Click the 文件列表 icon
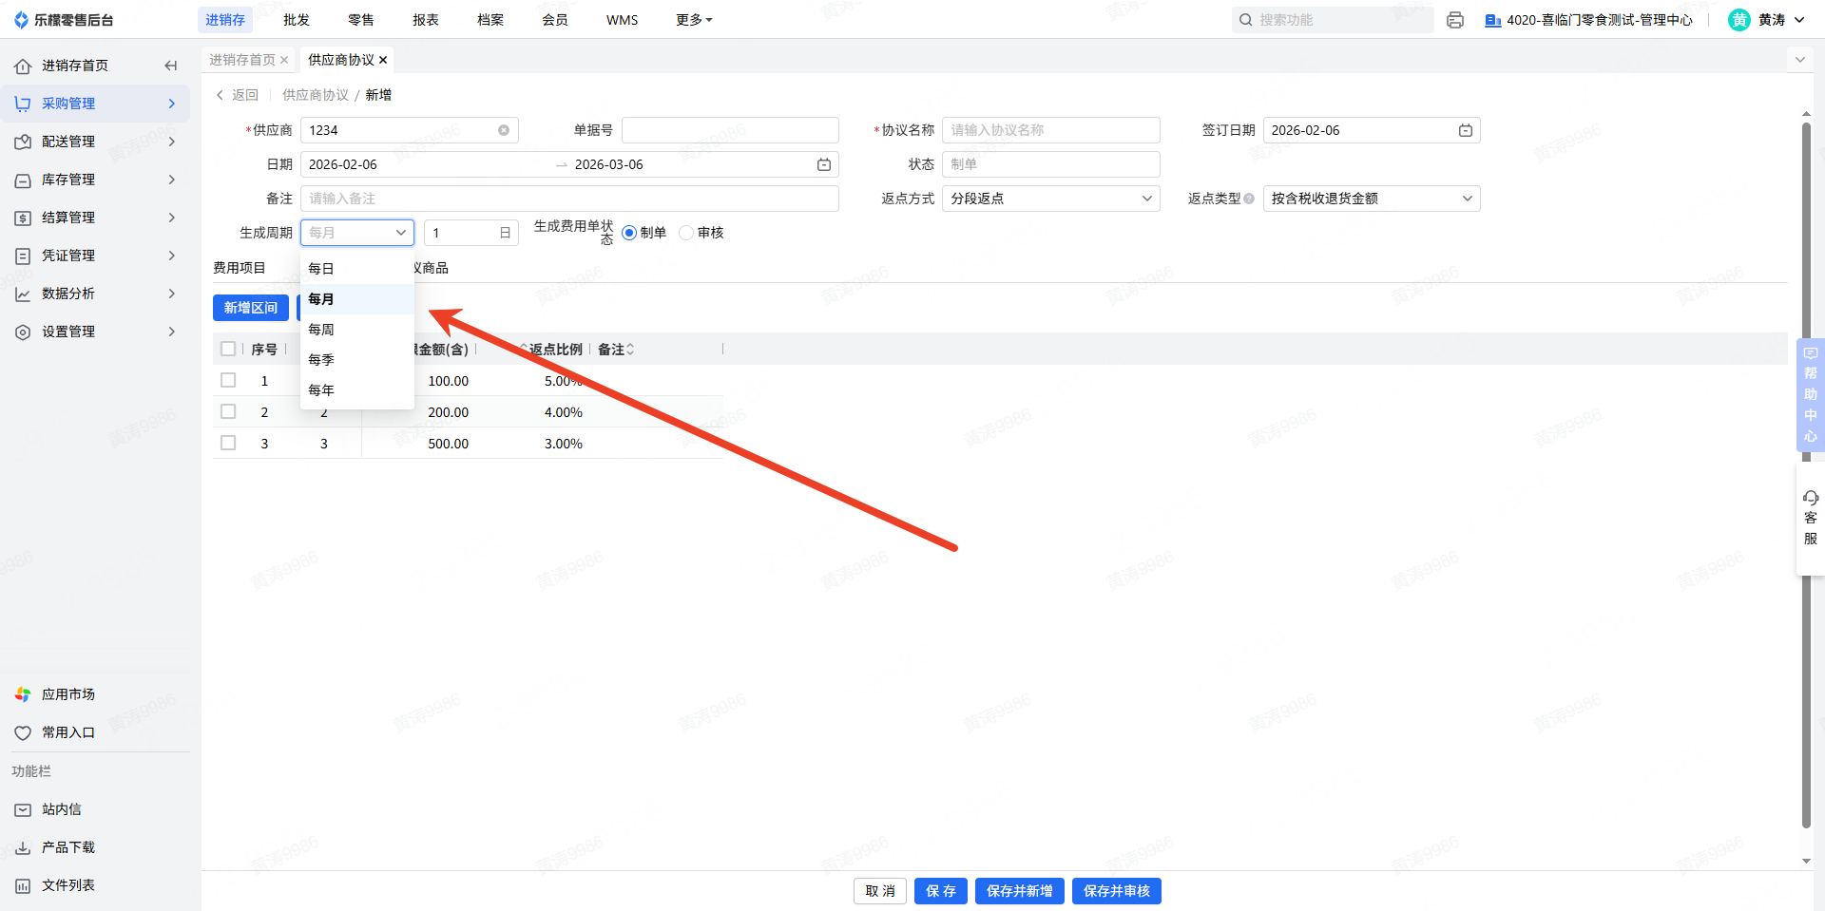This screenshot has width=1825, height=911. pyautogui.click(x=23, y=885)
